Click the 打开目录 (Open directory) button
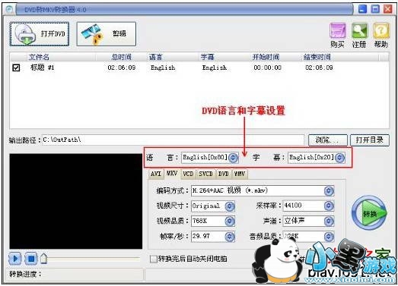Image resolution: width=398 pixels, height=286 pixels. (370, 140)
